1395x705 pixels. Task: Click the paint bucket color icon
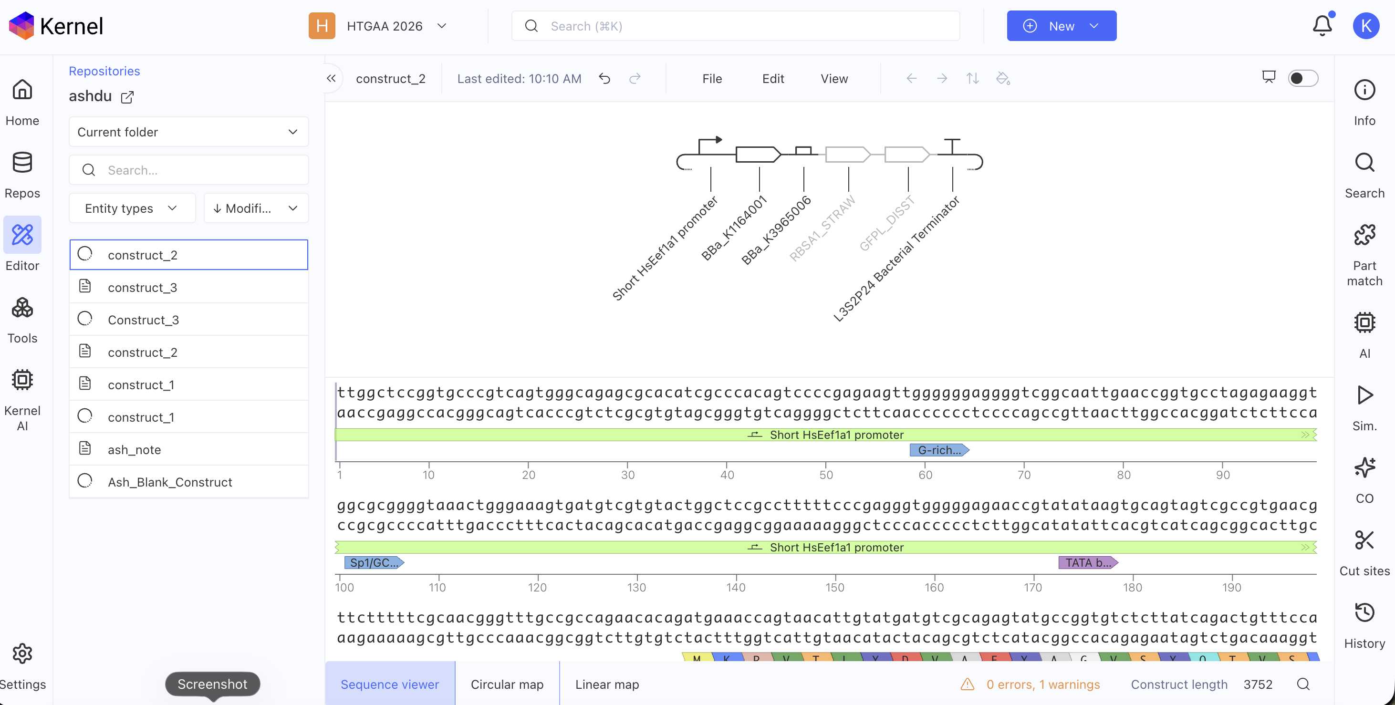point(1003,79)
